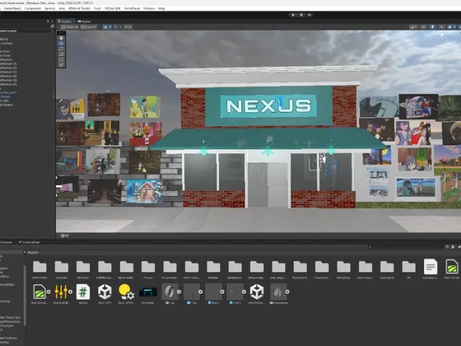Start Play mode with the Play button
Viewport: 461px width, 346px height.
click(x=293, y=15)
